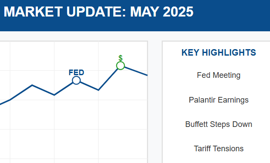Image resolution: width=270 pixels, height=163 pixels.
Task: Click the rising segment leading up to FED marker
Action: point(64,89)
